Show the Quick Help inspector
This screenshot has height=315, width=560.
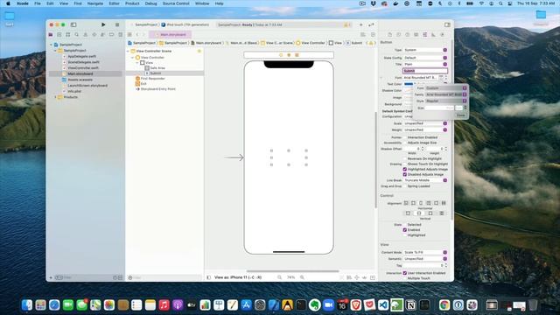tap(407, 35)
